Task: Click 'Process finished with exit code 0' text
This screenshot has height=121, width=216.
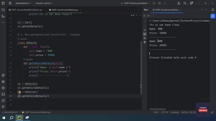Action: tap(173, 57)
